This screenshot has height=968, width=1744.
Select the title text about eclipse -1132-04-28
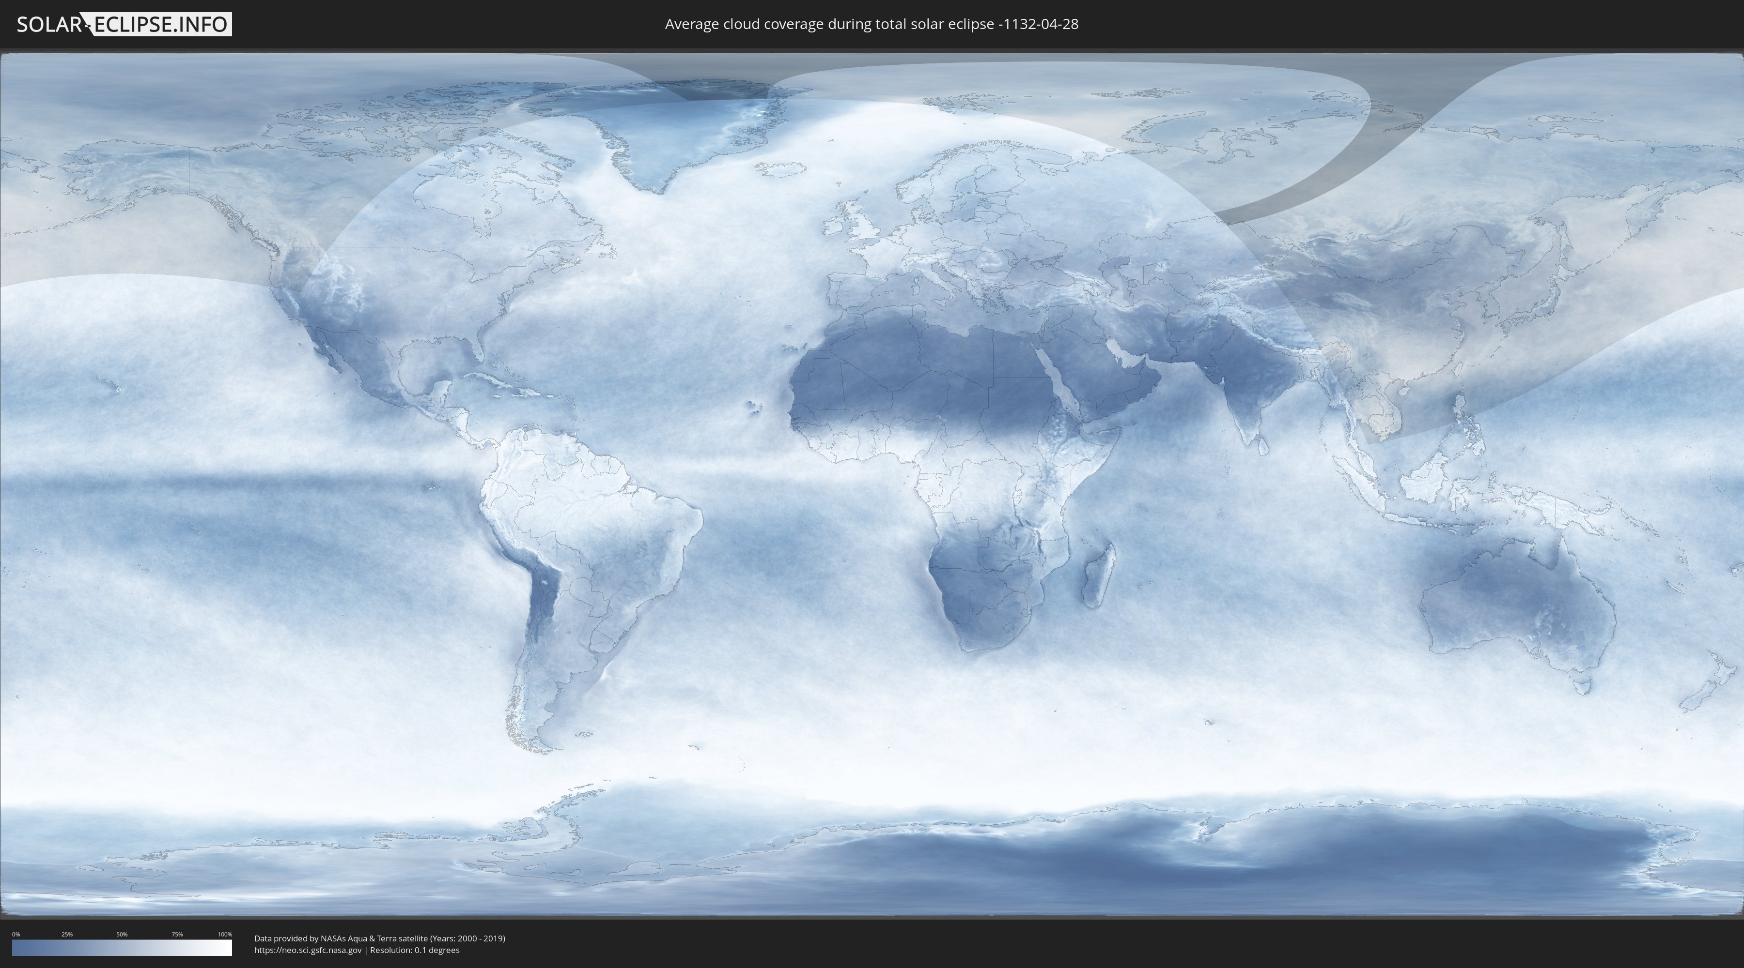872,24
